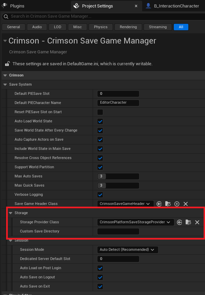
Task: Toggle Verbose Logging checkbox
Action: [100, 195]
